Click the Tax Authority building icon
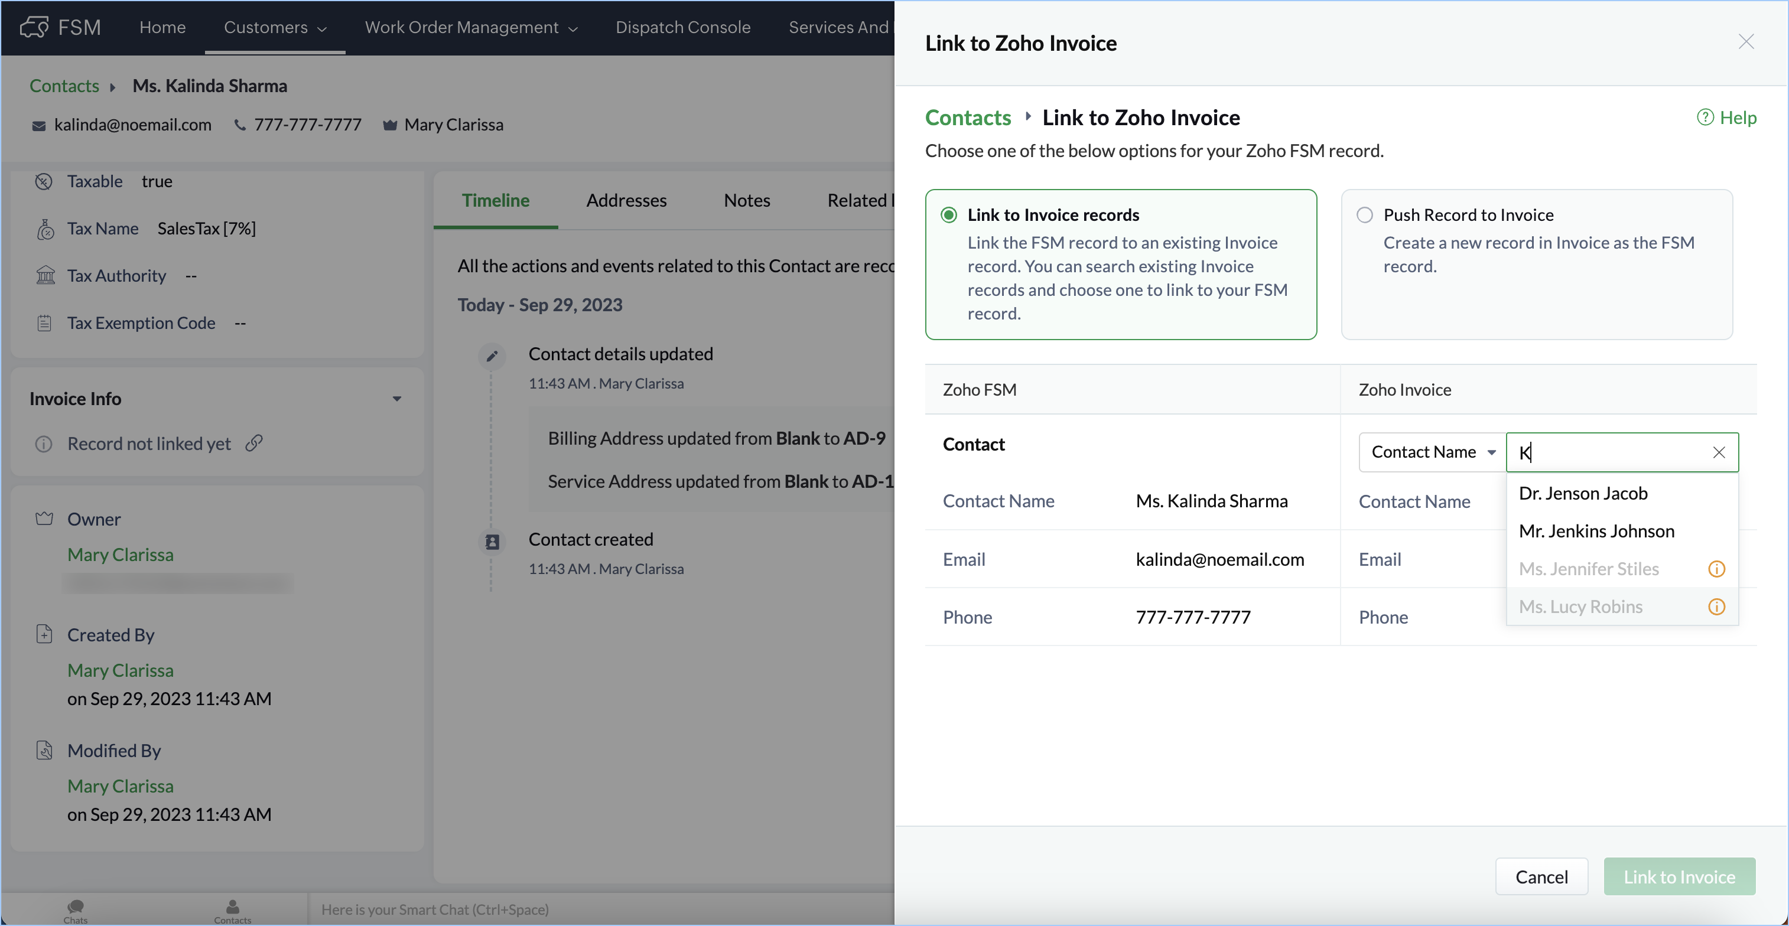The height and width of the screenshot is (926, 1789). click(x=45, y=276)
